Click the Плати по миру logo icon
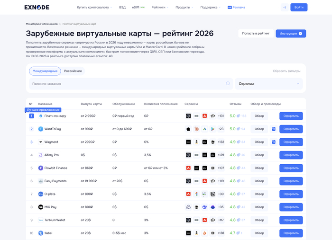The image size is (332, 240). pos(41,116)
